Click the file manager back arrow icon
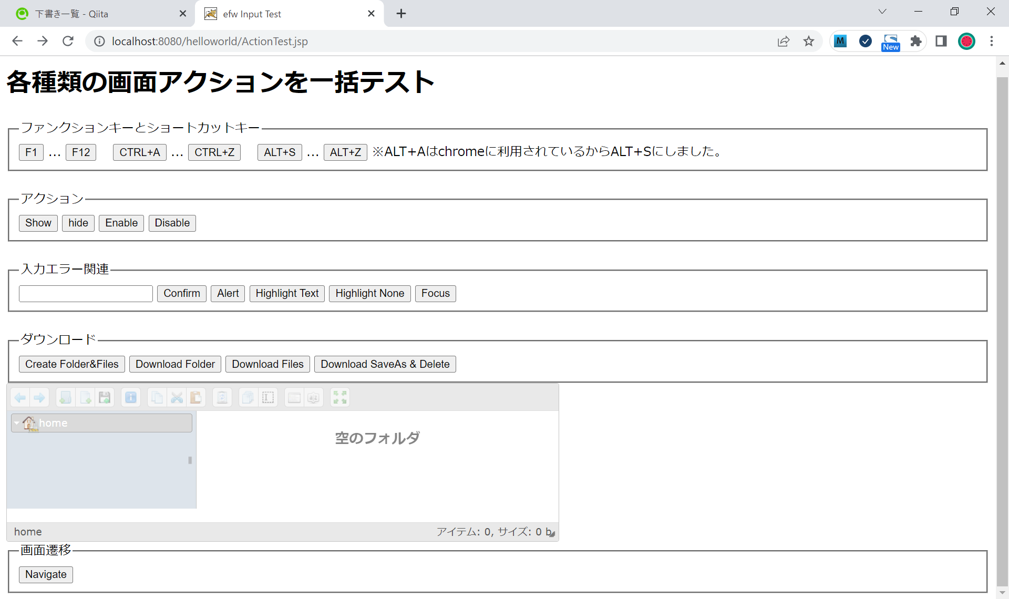The height and width of the screenshot is (599, 1009). point(20,398)
